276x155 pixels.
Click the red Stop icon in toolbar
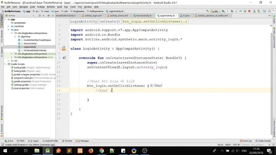click(249, 11)
